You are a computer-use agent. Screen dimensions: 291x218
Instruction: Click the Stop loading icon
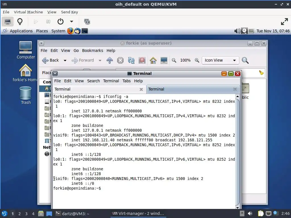point(120,60)
